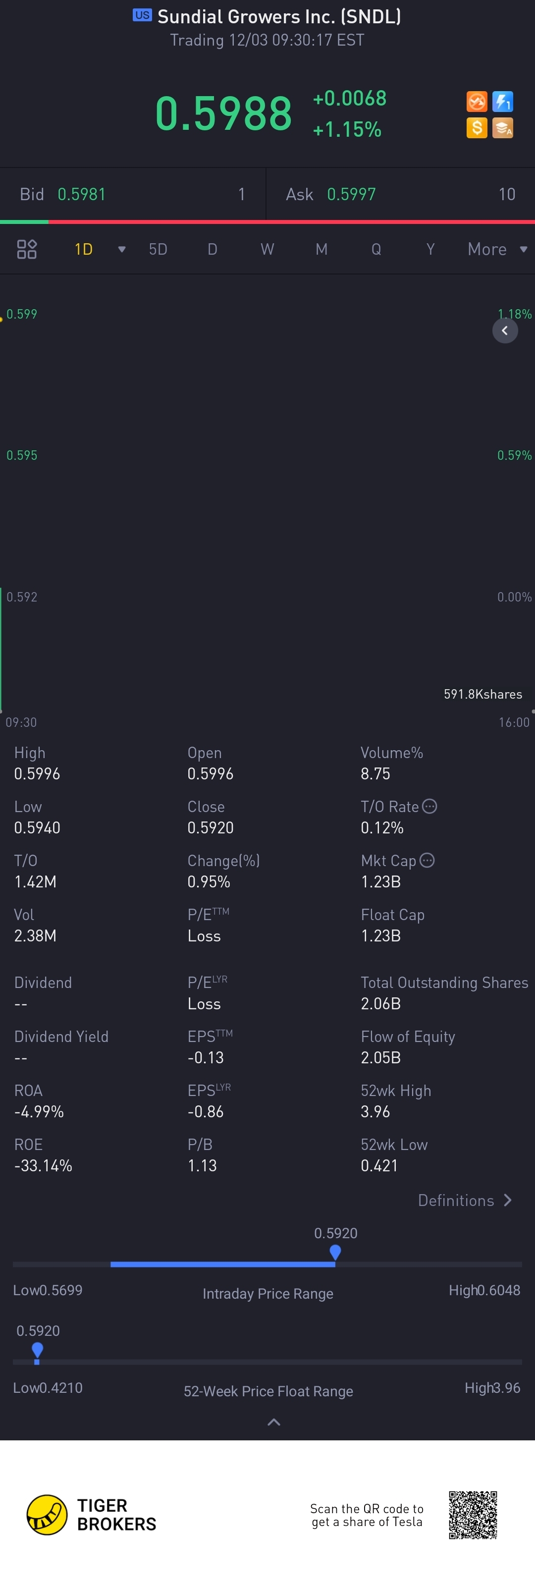Tap the blue lightning Level 1 icon
The height and width of the screenshot is (1590, 535).
[503, 101]
